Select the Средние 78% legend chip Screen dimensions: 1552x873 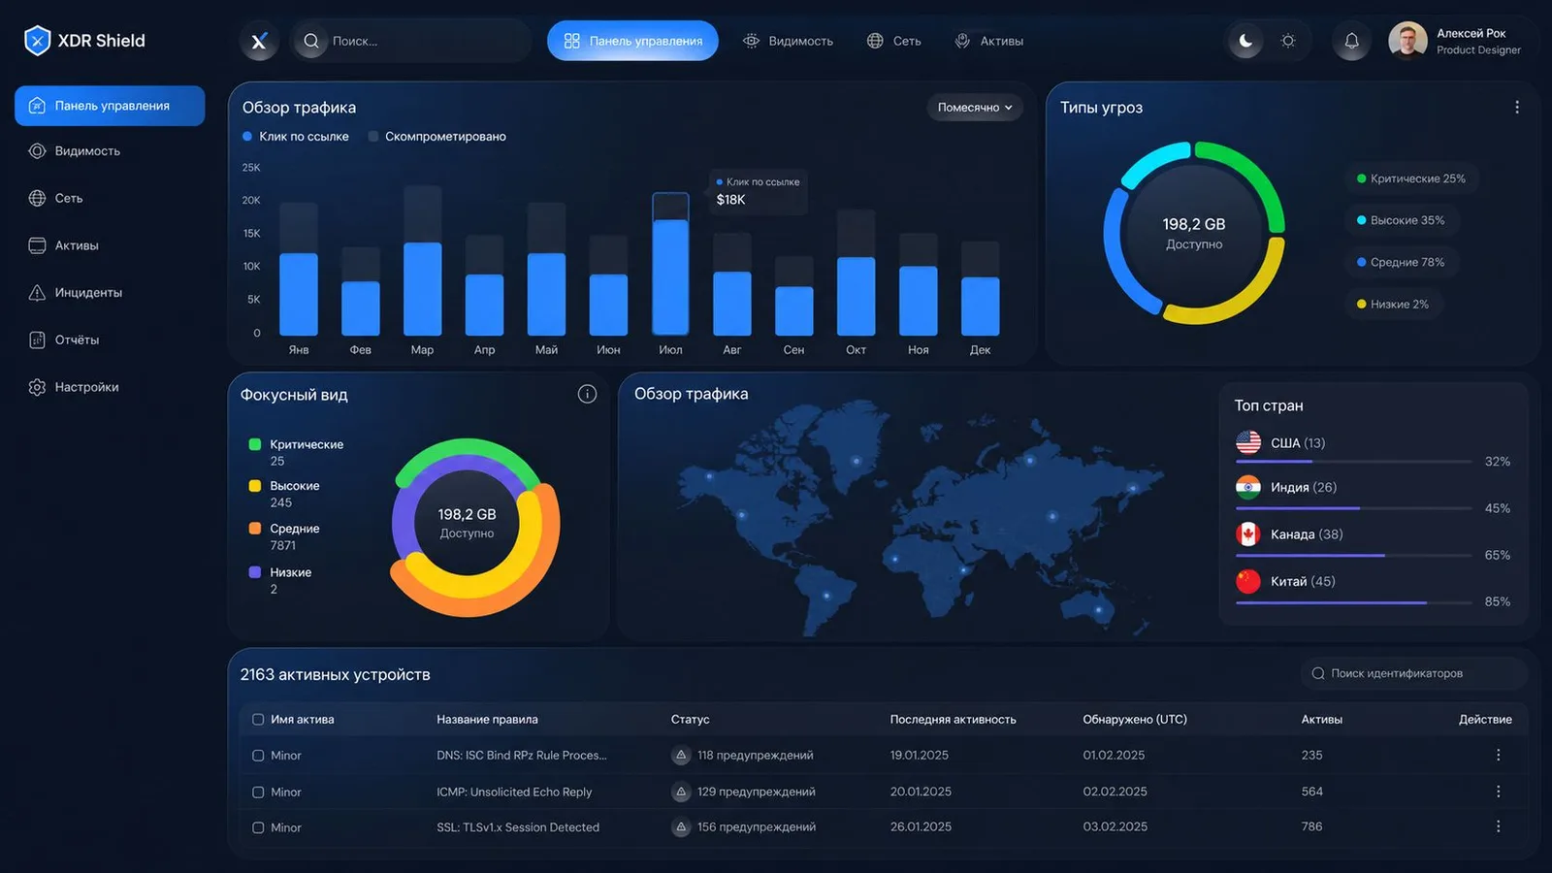[1402, 262]
